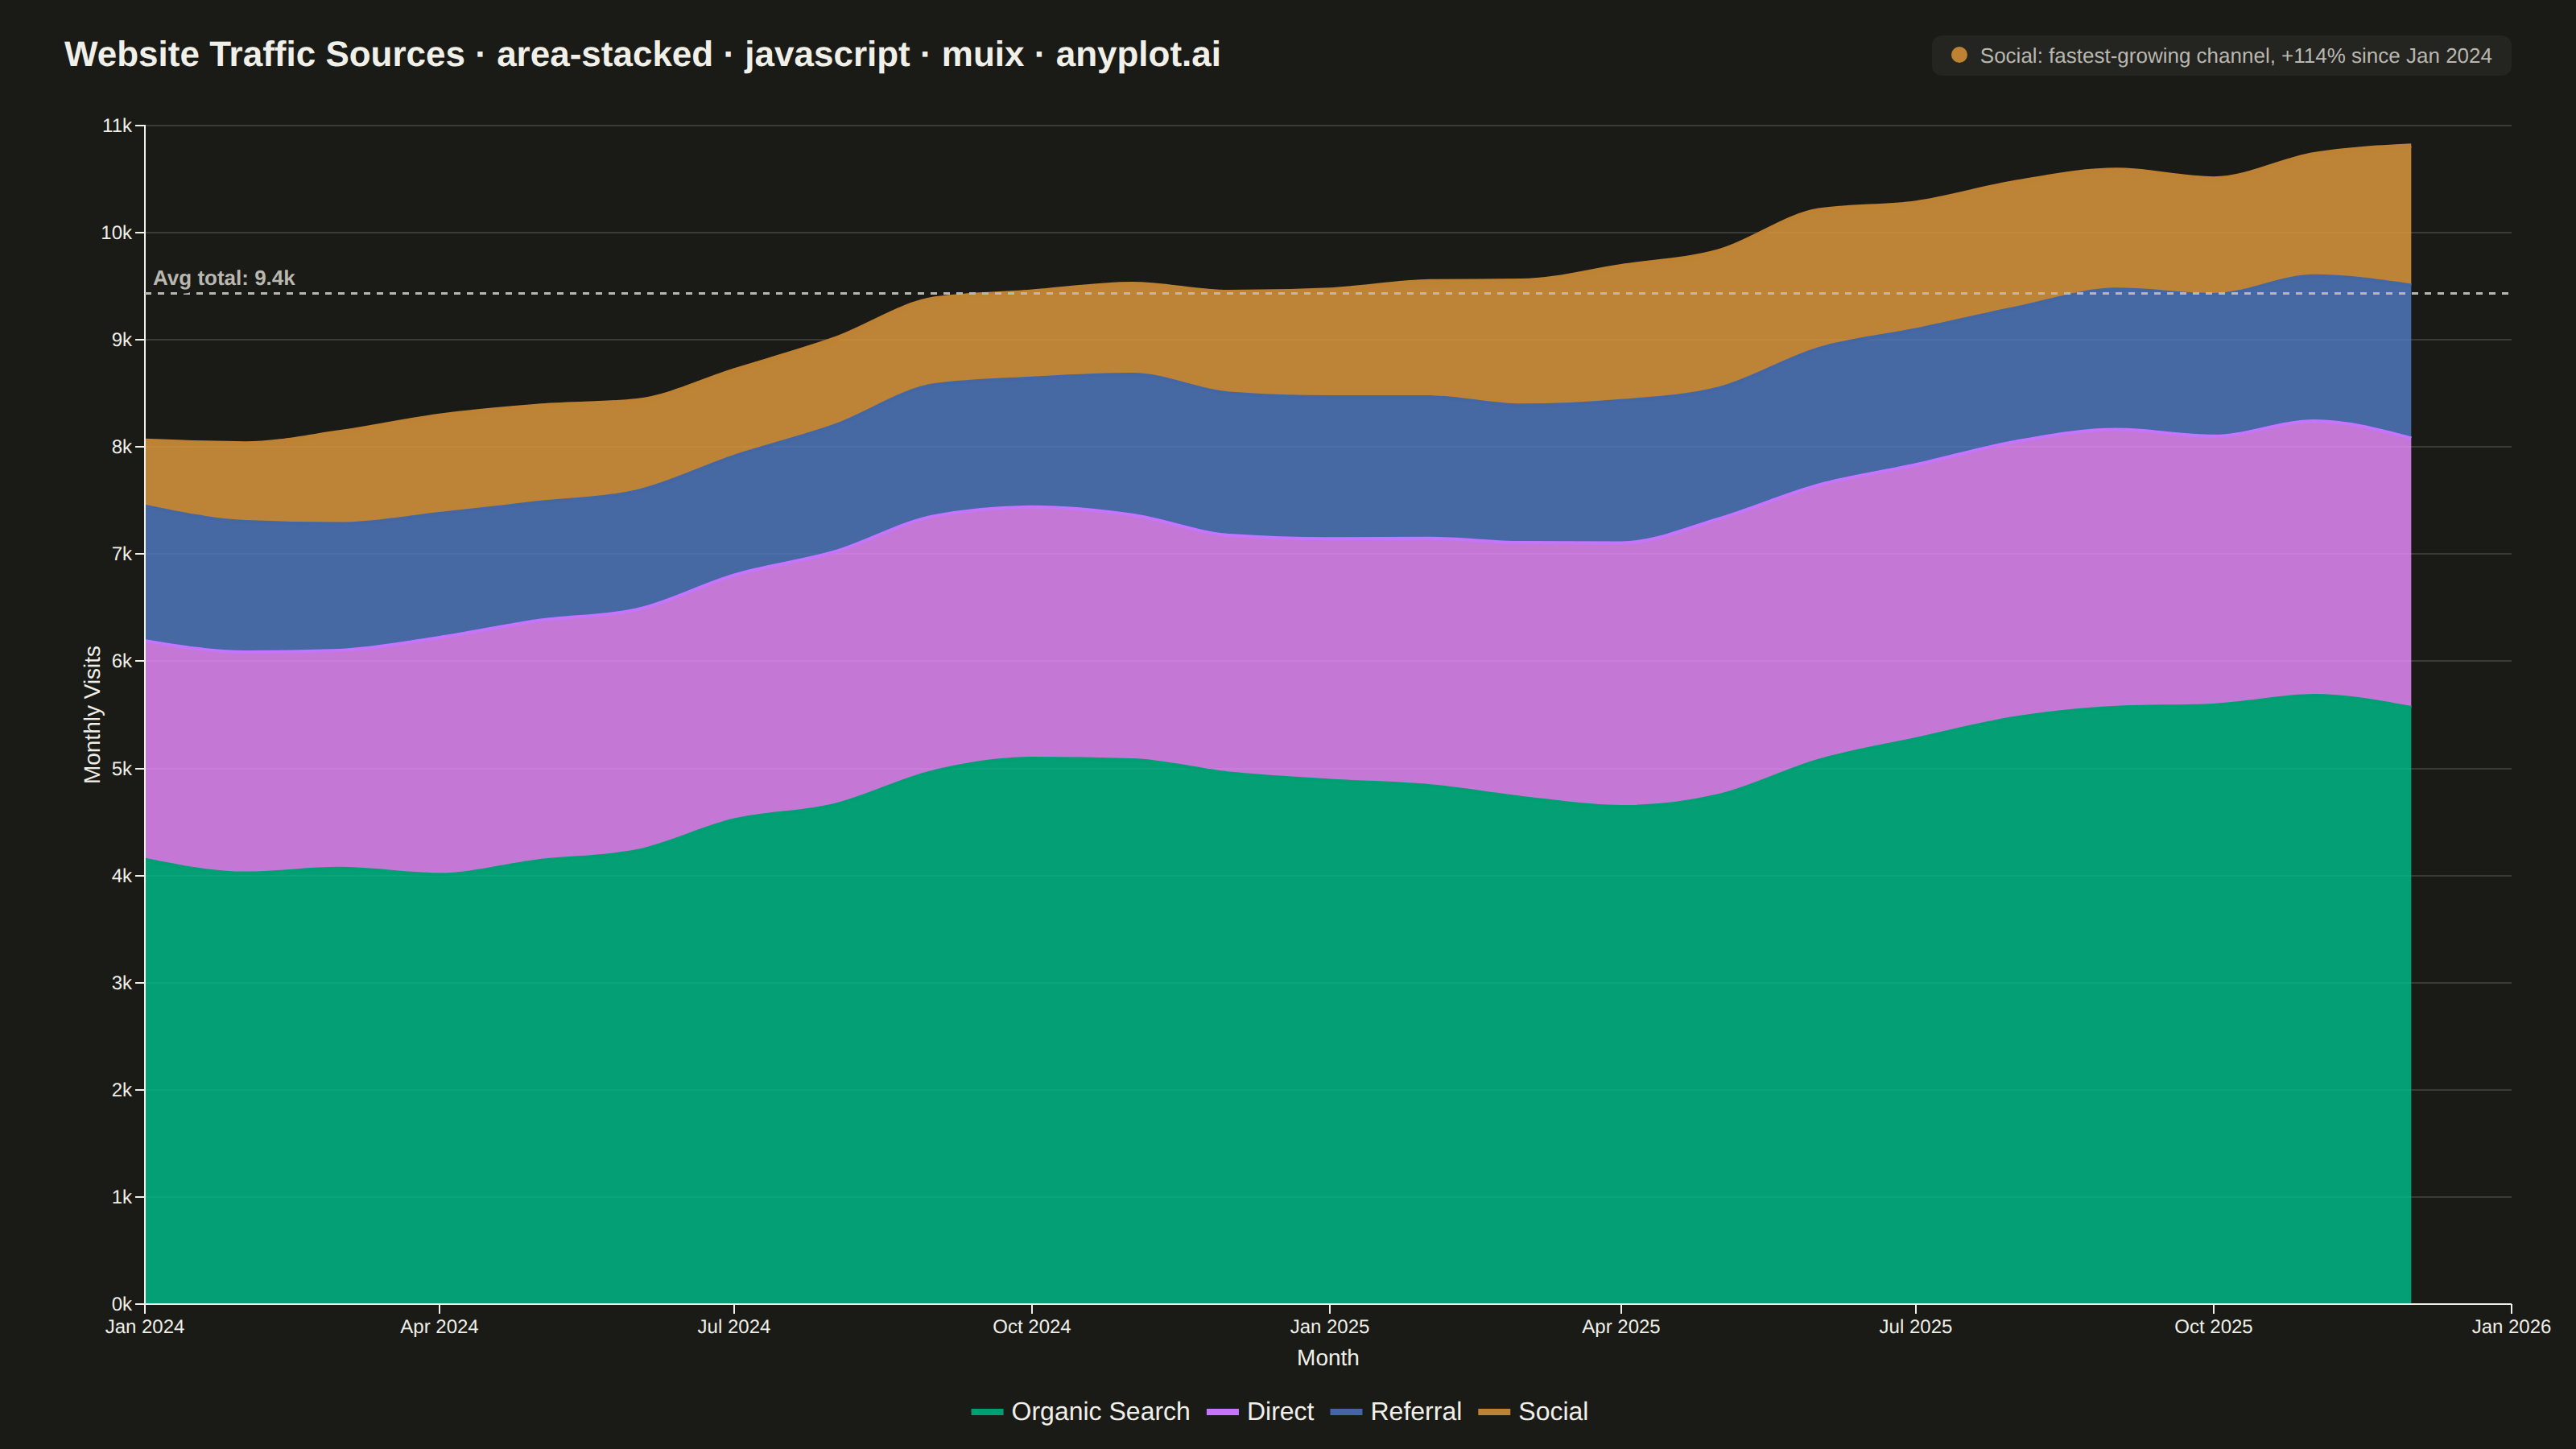Toggle the Direct legend entry

coord(1260,1411)
